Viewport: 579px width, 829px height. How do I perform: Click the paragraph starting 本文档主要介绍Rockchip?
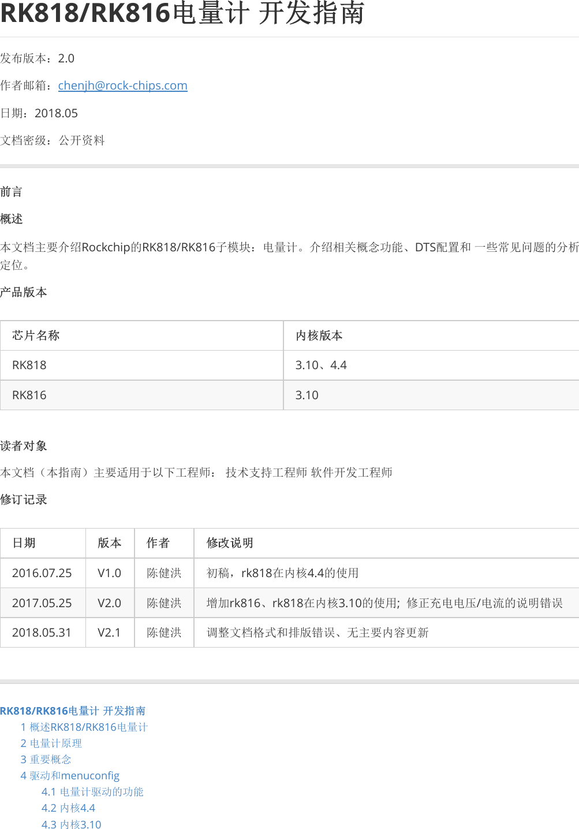[289, 256]
